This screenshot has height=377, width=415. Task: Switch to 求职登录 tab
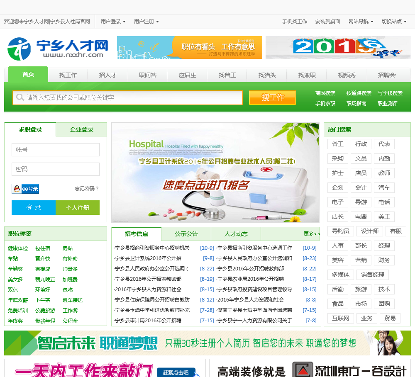tap(30, 129)
